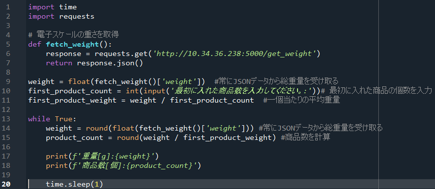Click the 'float' call on line 9
This screenshot has height=189, width=435.
(79, 81)
